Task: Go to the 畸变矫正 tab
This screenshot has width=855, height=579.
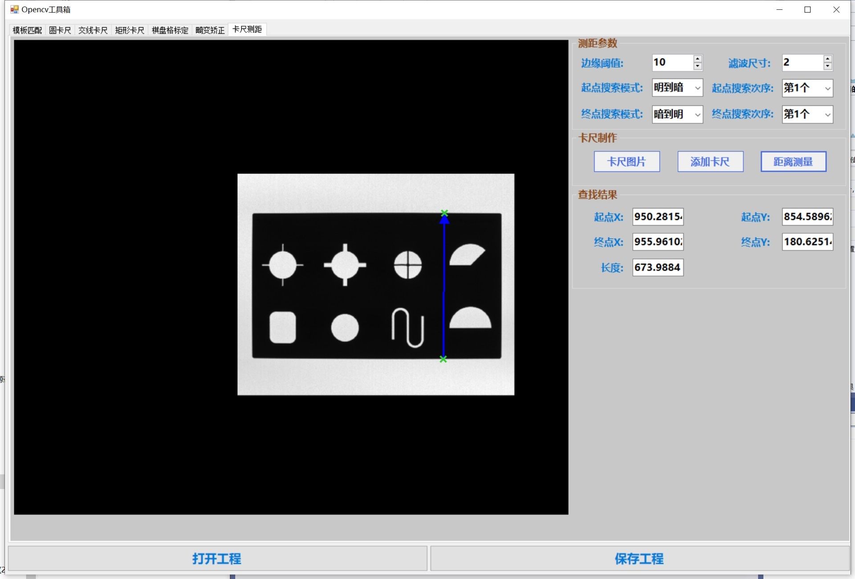Action: (x=210, y=30)
